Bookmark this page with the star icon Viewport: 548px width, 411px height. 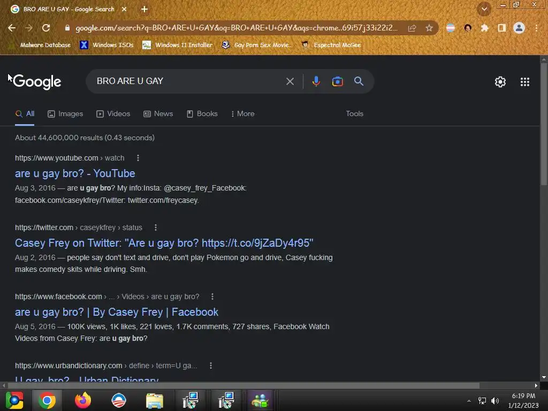coord(429,28)
